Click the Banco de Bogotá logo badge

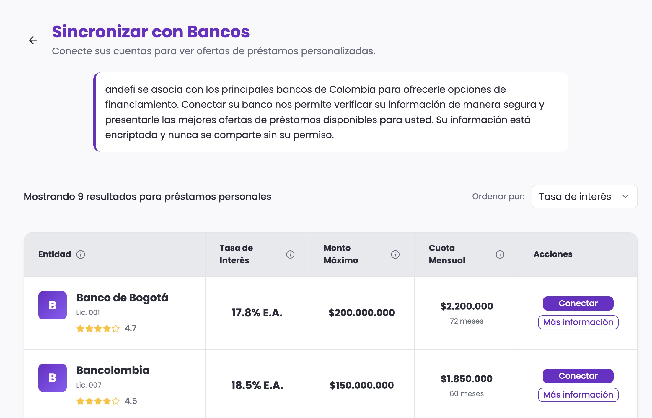point(53,305)
